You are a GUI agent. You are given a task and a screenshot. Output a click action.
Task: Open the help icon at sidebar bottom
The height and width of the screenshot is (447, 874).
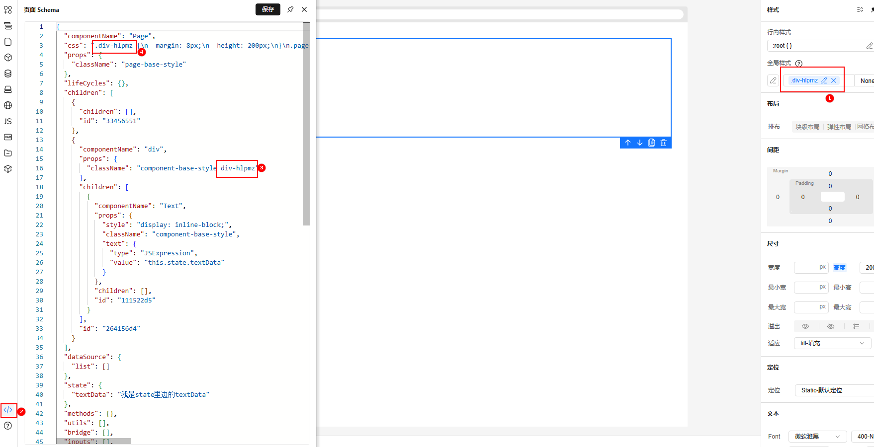(x=8, y=426)
